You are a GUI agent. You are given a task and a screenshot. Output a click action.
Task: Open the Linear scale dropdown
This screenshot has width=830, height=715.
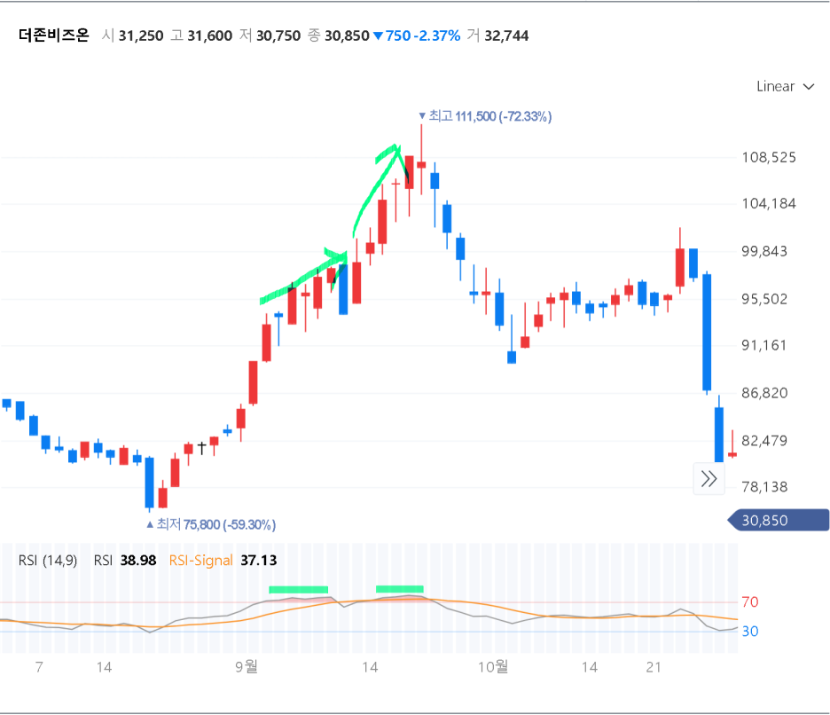coord(785,86)
